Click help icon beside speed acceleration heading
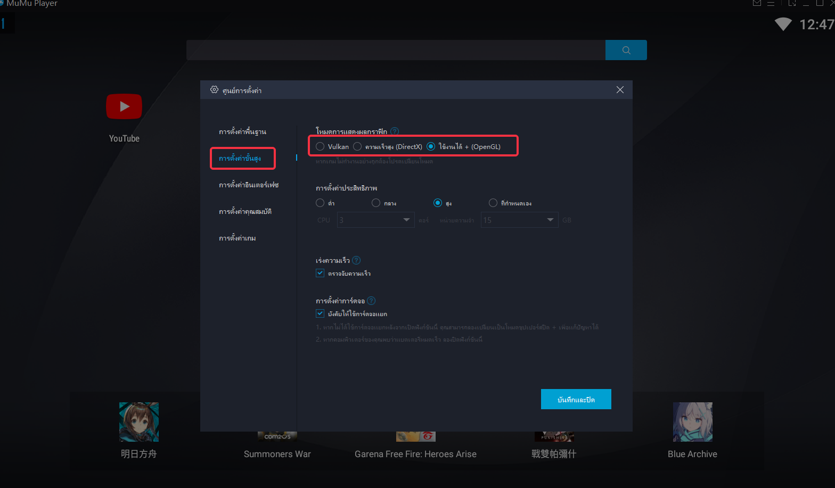The width and height of the screenshot is (835, 488). click(x=357, y=260)
